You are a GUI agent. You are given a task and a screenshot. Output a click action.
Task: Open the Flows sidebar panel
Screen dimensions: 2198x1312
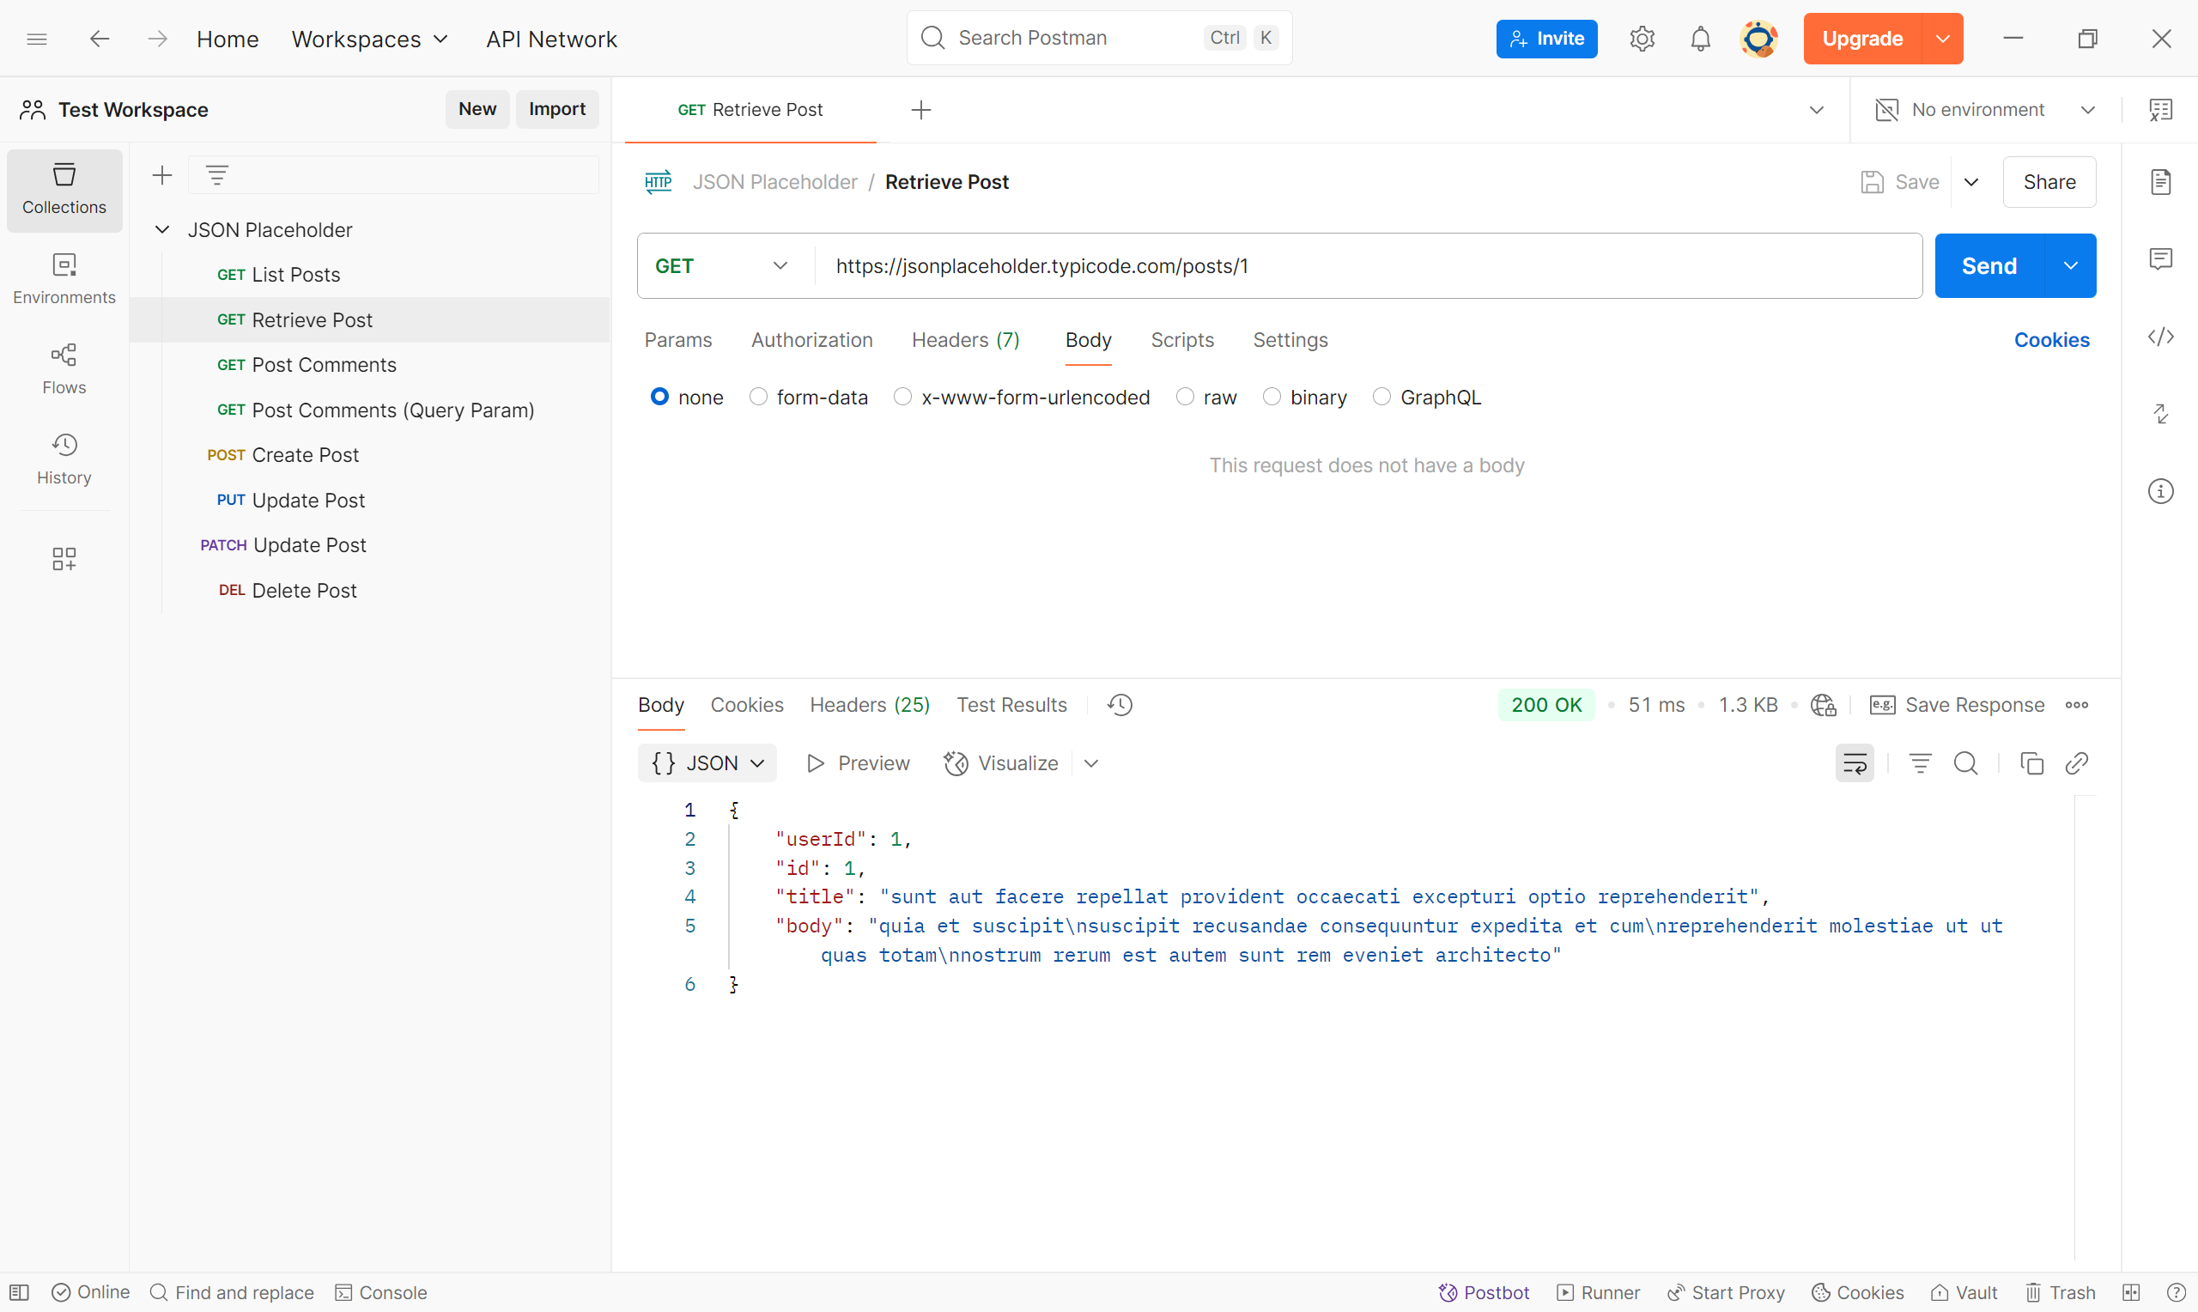pyautogui.click(x=64, y=369)
